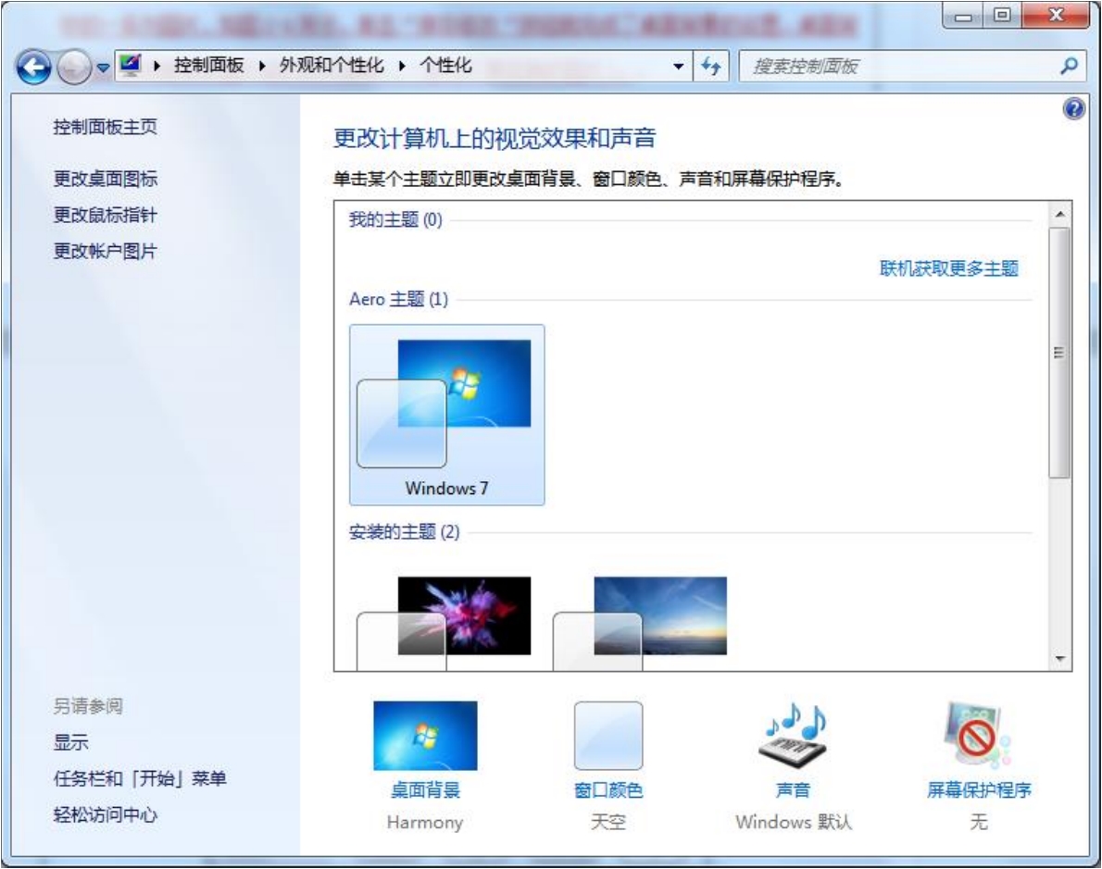
Task: Click the Aero 主题 (1) group header
Action: tap(398, 299)
